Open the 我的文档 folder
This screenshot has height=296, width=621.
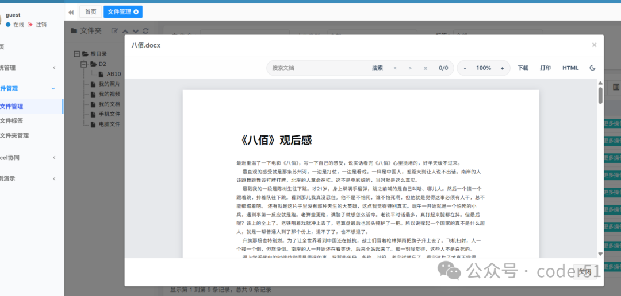(109, 104)
